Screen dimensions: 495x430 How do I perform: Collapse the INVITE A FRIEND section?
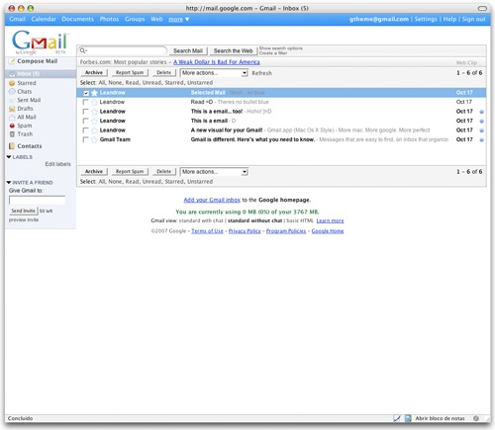coord(9,183)
